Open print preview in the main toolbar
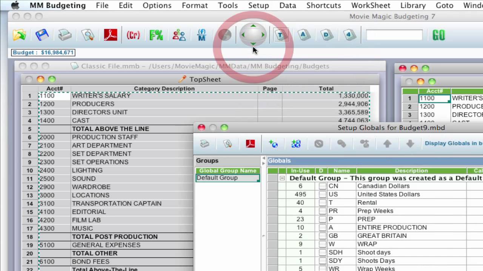Image resolution: width=483 pixels, height=271 pixels. coord(88,35)
